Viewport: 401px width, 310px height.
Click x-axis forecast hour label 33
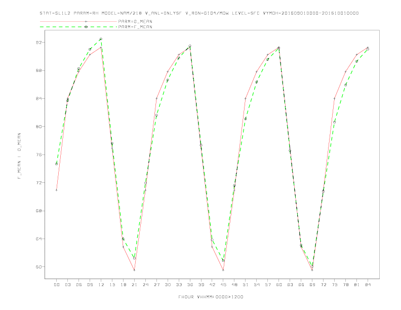click(x=179, y=285)
